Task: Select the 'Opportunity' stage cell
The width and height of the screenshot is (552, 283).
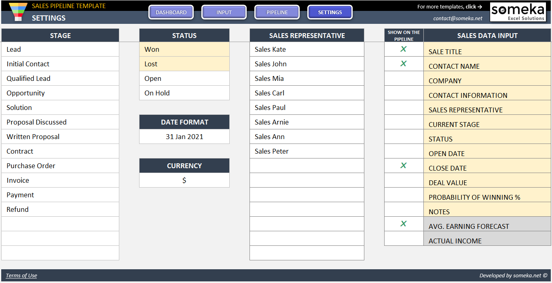Action: pyautogui.click(x=60, y=93)
